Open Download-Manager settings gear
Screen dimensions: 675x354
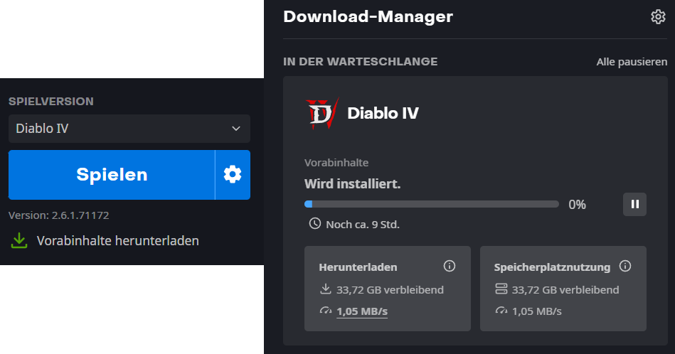coord(658,17)
